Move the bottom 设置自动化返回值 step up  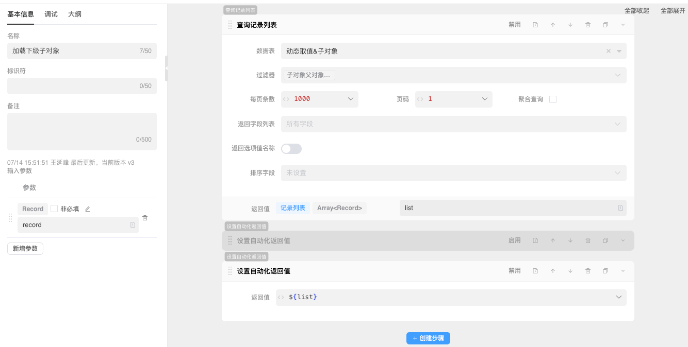pos(553,271)
